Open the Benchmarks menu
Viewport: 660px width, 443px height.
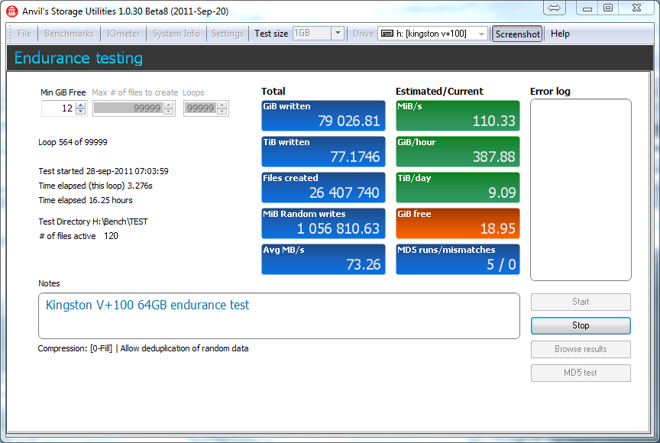(x=69, y=34)
